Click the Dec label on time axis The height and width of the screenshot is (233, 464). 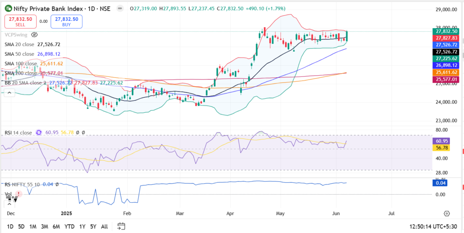[x=11, y=213]
